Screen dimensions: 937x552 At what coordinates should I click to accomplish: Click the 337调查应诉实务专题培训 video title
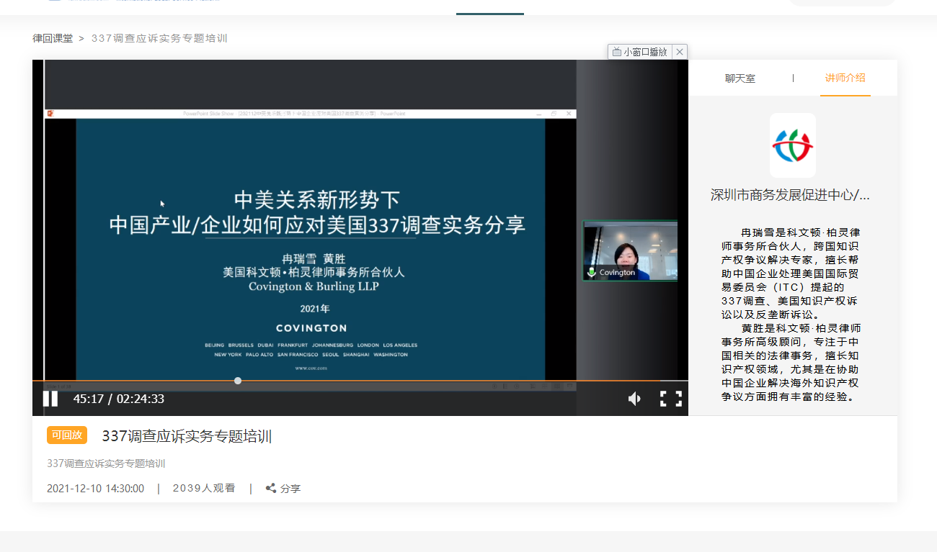(x=187, y=436)
